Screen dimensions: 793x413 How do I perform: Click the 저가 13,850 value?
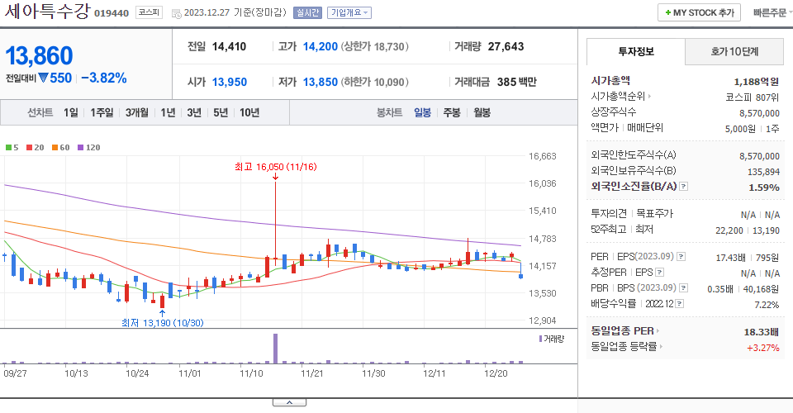pyautogui.click(x=321, y=82)
